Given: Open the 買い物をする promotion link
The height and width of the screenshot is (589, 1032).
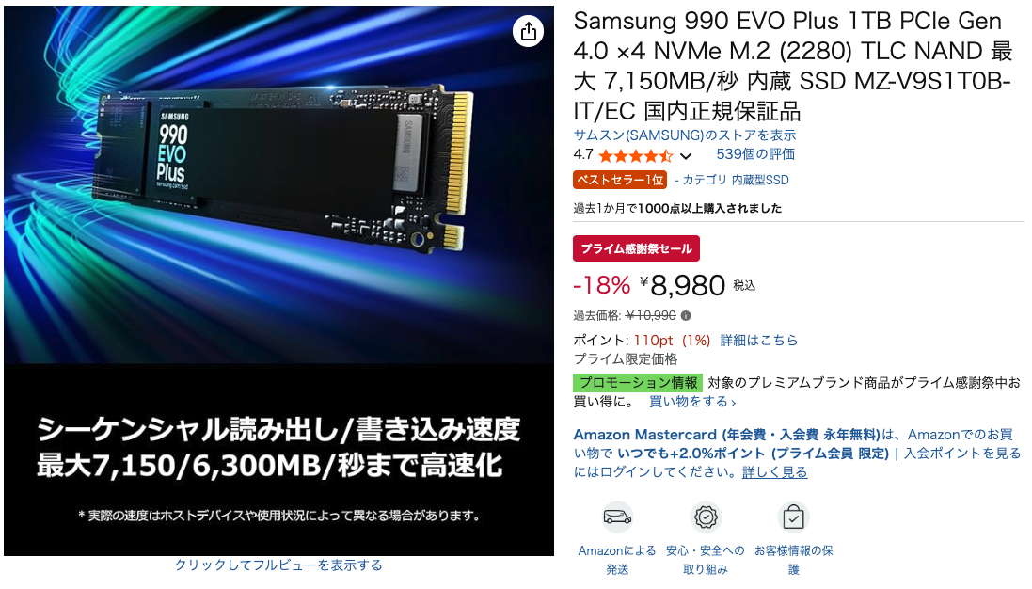Looking at the screenshot, I should (x=692, y=402).
